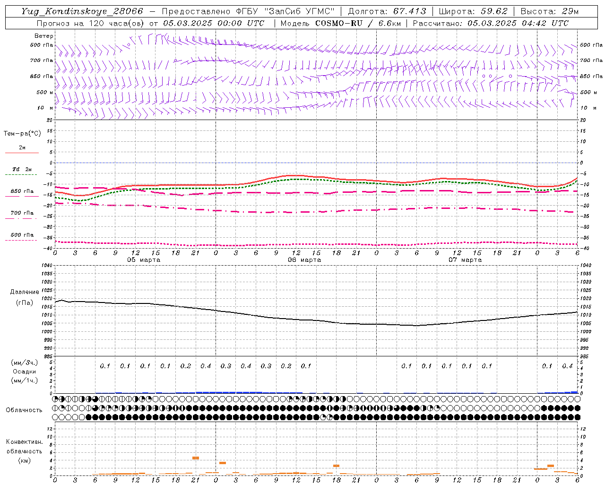Click the 07 марта date label
This screenshot has height=484, width=605.
click(x=465, y=260)
